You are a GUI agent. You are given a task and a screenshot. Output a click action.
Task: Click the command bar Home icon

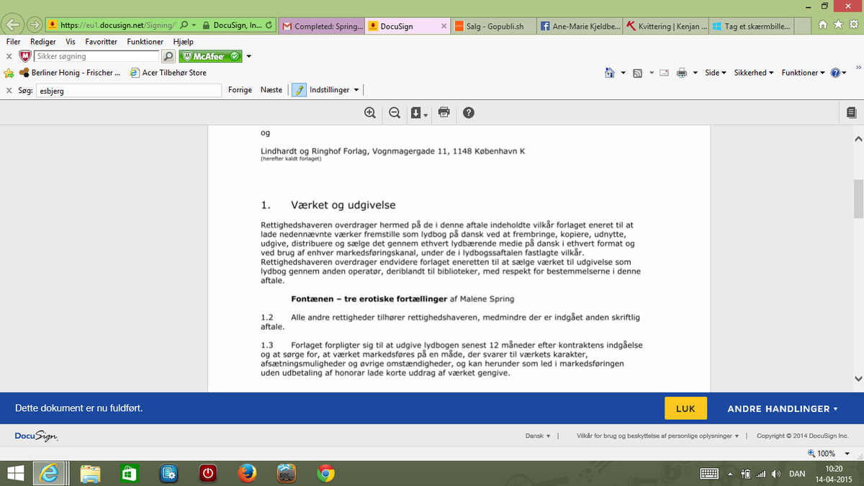coord(610,73)
